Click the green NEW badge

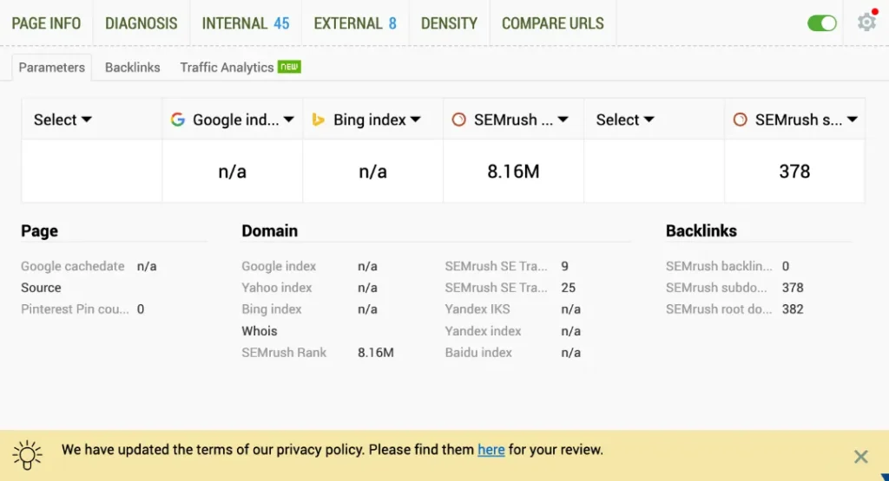pos(289,67)
